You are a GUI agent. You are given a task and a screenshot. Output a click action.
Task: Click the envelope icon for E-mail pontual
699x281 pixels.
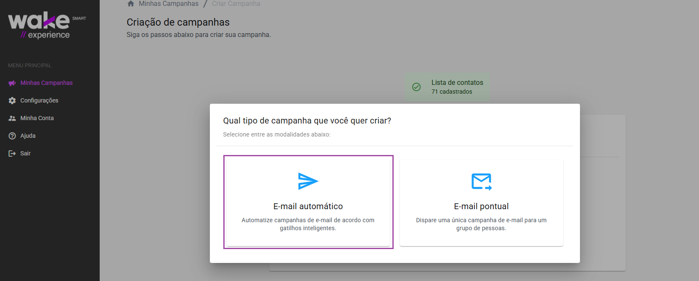[482, 181]
